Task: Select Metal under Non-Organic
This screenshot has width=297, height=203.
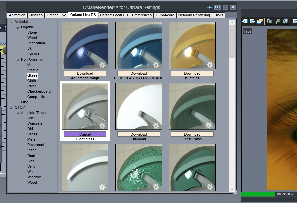Action: point(32,65)
